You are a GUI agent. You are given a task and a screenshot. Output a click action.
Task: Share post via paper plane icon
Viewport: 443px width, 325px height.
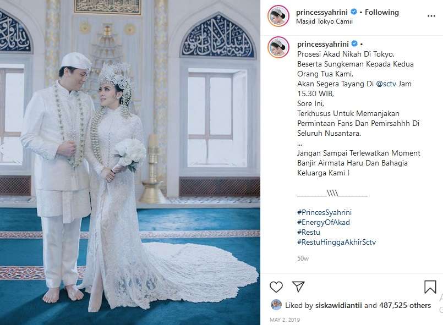pos(298,287)
